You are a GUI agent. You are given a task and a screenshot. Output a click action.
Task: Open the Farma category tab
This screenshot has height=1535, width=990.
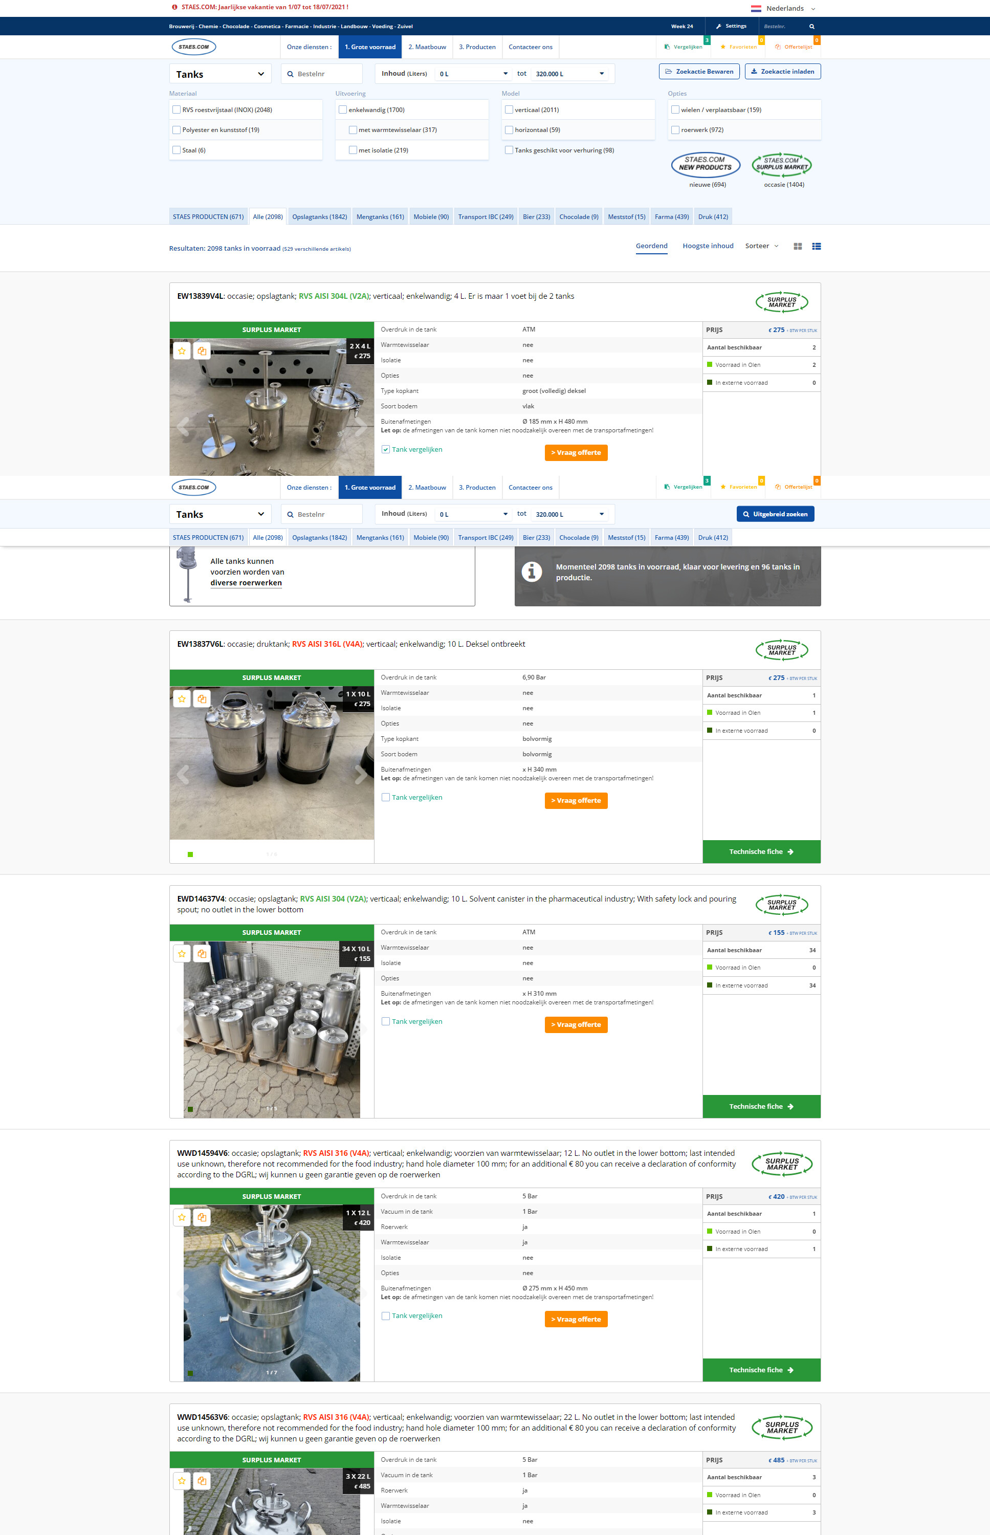671,216
